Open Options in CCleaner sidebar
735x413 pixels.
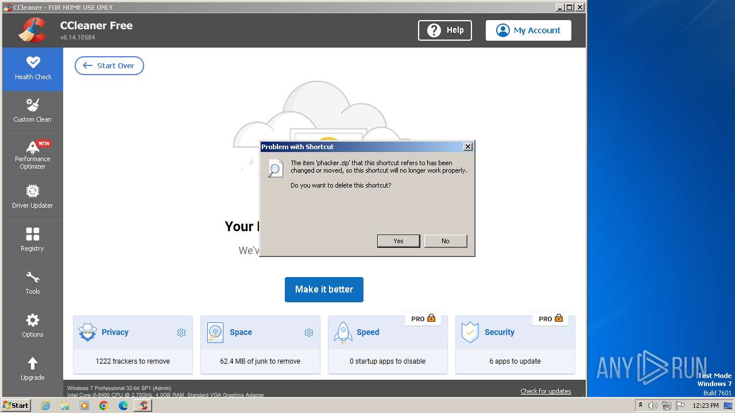(x=33, y=327)
